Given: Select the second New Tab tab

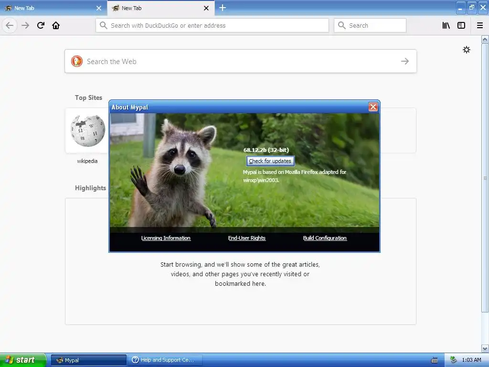Looking at the screenshot, I should (161, 8).
